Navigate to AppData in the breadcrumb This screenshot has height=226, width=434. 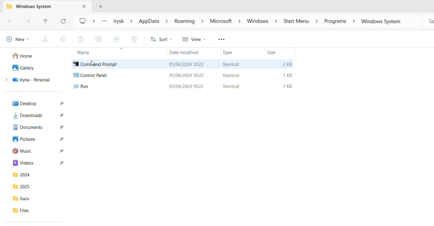coord(149,21)
